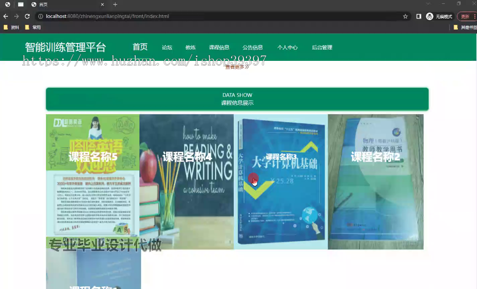Open the side panel icon in toolbar
The image size is (477, 289).
pyautogui.click(x=419, y=16)
